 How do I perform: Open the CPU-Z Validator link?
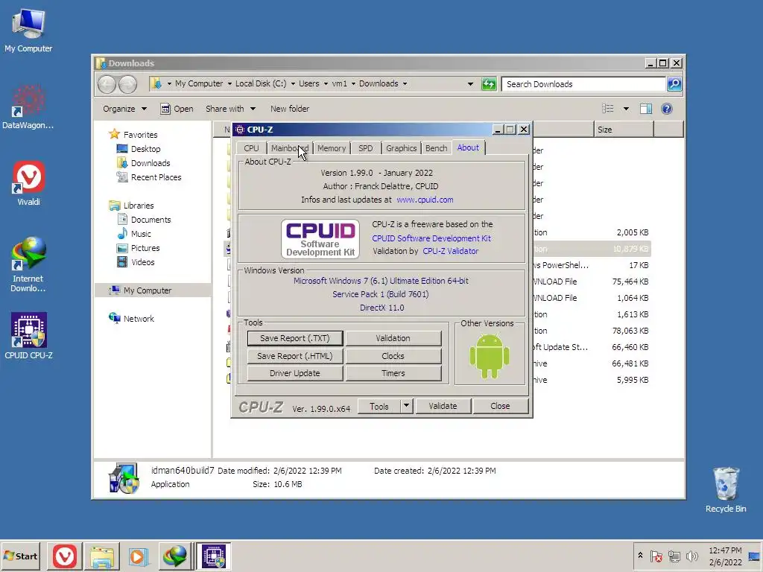(450, 251)
